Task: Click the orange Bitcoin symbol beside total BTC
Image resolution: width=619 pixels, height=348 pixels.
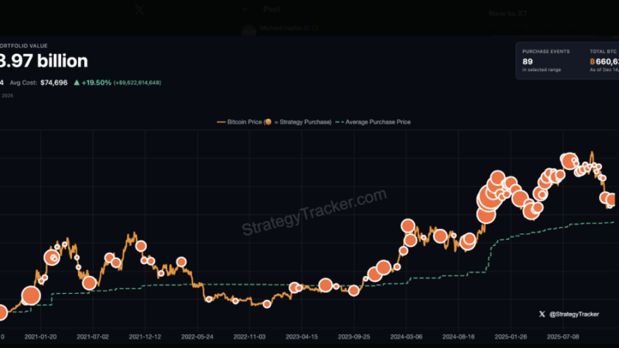Action: pos(592,62)
